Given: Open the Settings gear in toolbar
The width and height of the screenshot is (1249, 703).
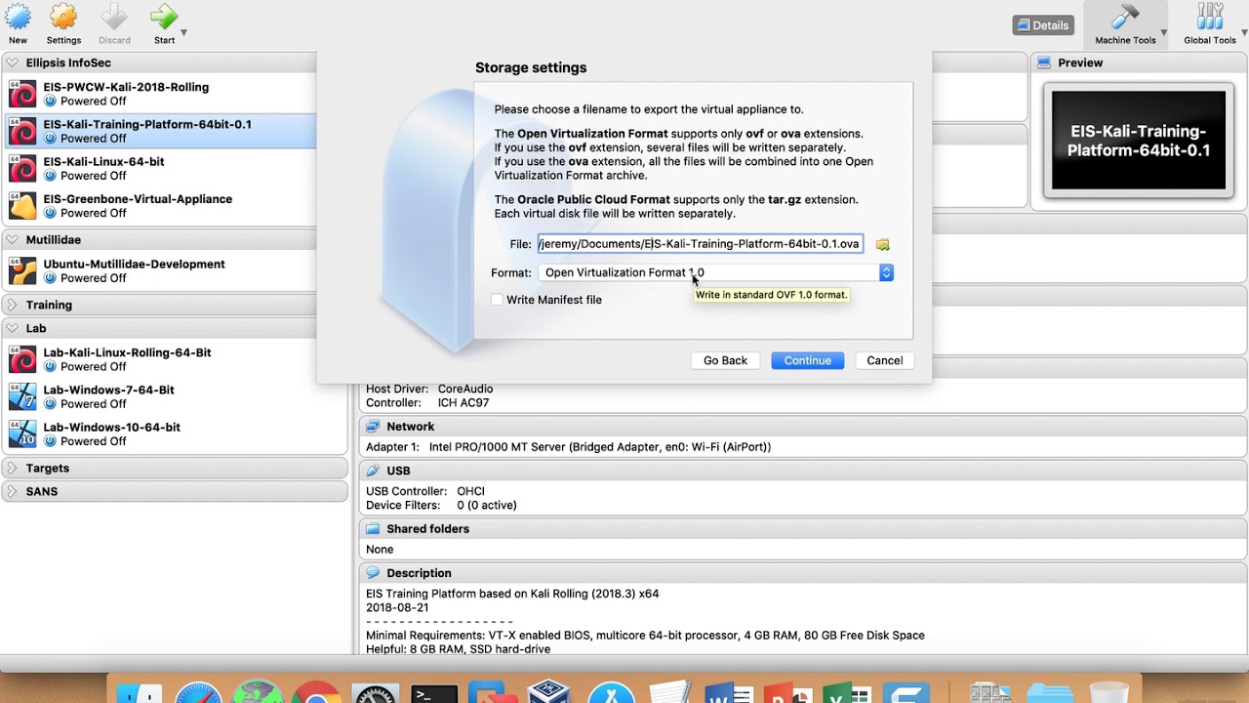Looking at the screenshot, I should (x=63, y=17).
